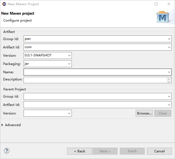The height and width of the screenshot is (159, 175).
Task: Open the 0.0.1-SNAPSHOT Version dropdown
Action: click(69, 55)
